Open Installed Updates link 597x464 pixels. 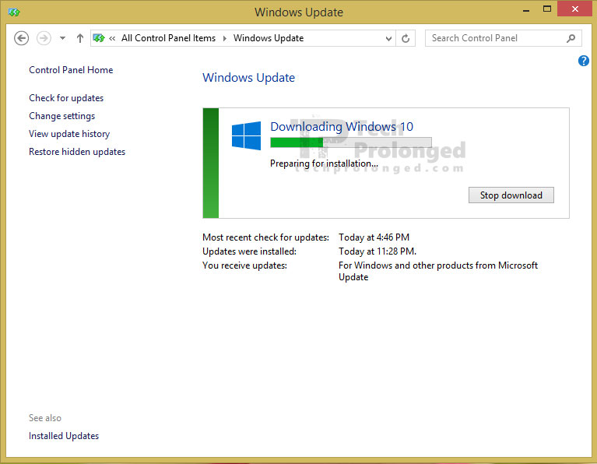pyautogui.click(x=64, y=436)
